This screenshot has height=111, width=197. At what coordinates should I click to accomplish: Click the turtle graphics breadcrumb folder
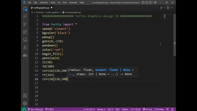pos(53,12)
